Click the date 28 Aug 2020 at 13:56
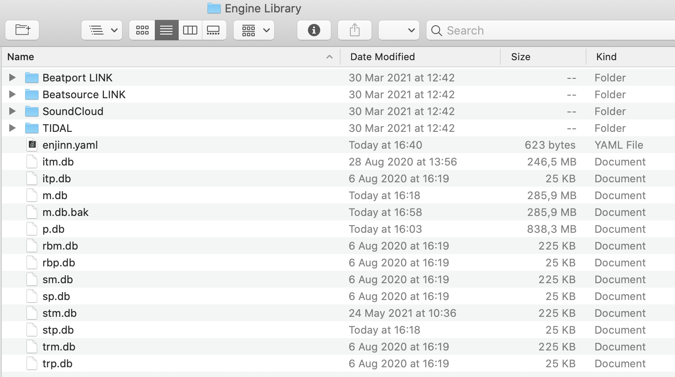Image resolution: width=675 pixels, height=377 pixels. tap(403, 162)
